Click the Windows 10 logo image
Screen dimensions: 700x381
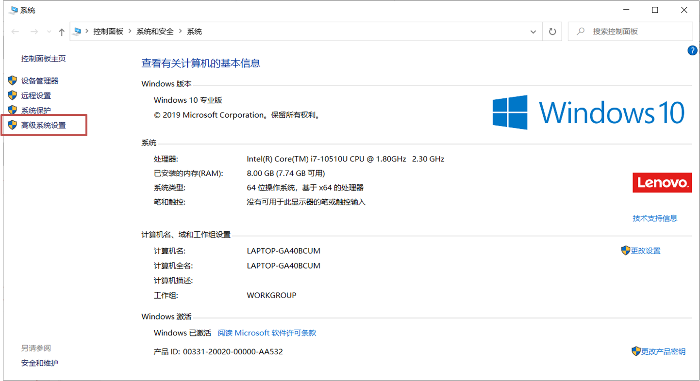pyautogui.click(x=588, y=112)
